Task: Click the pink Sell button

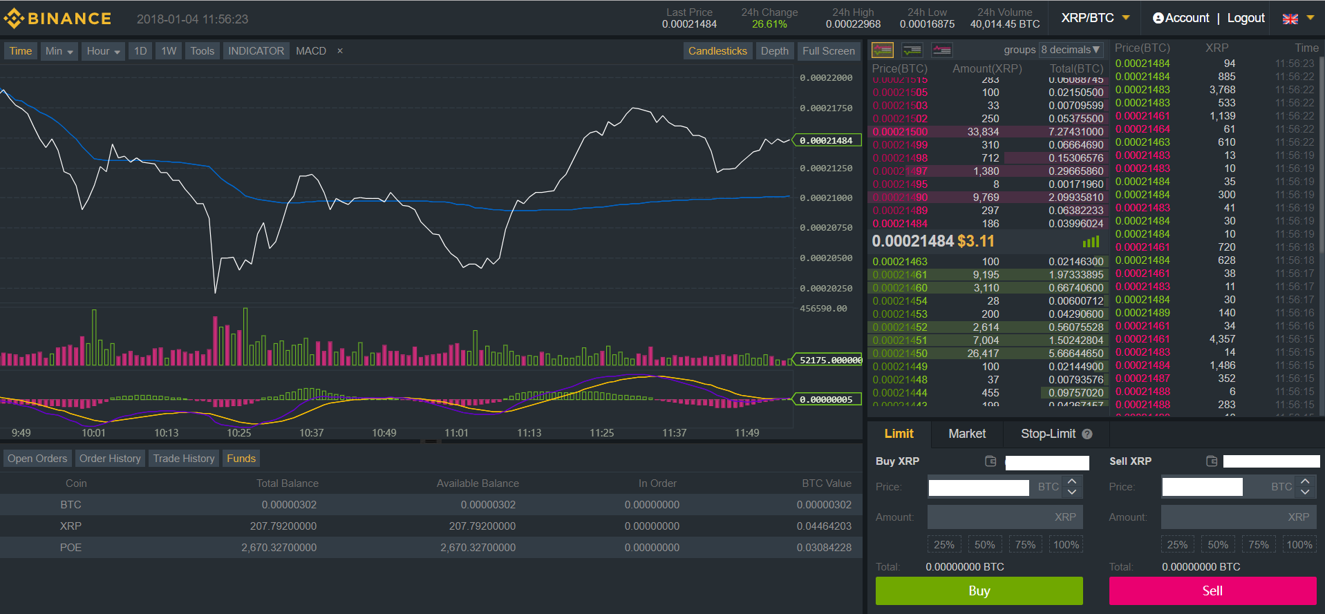Action: point(1213,591)
